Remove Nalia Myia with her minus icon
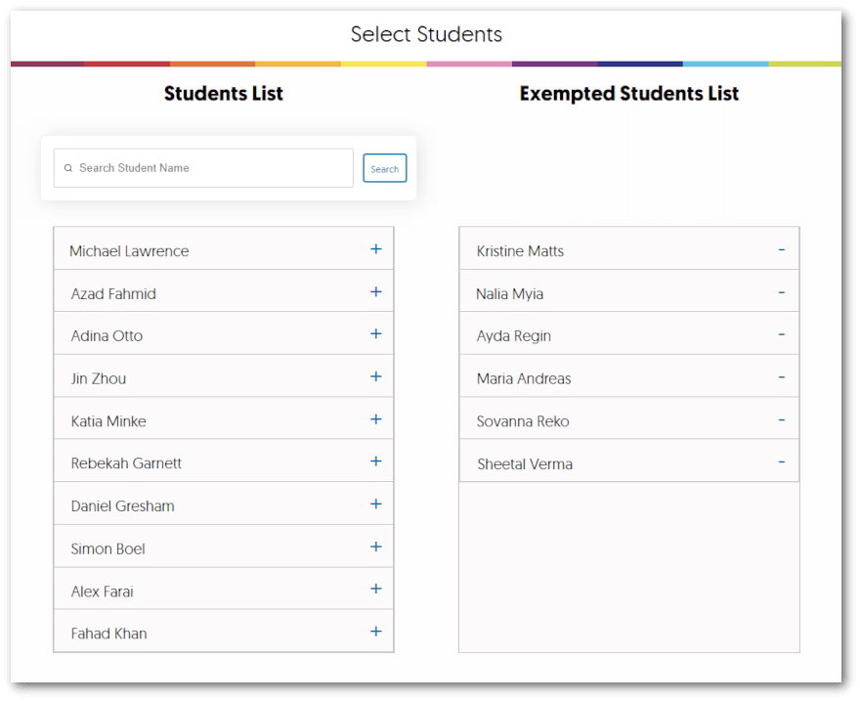 coord(781,292)
